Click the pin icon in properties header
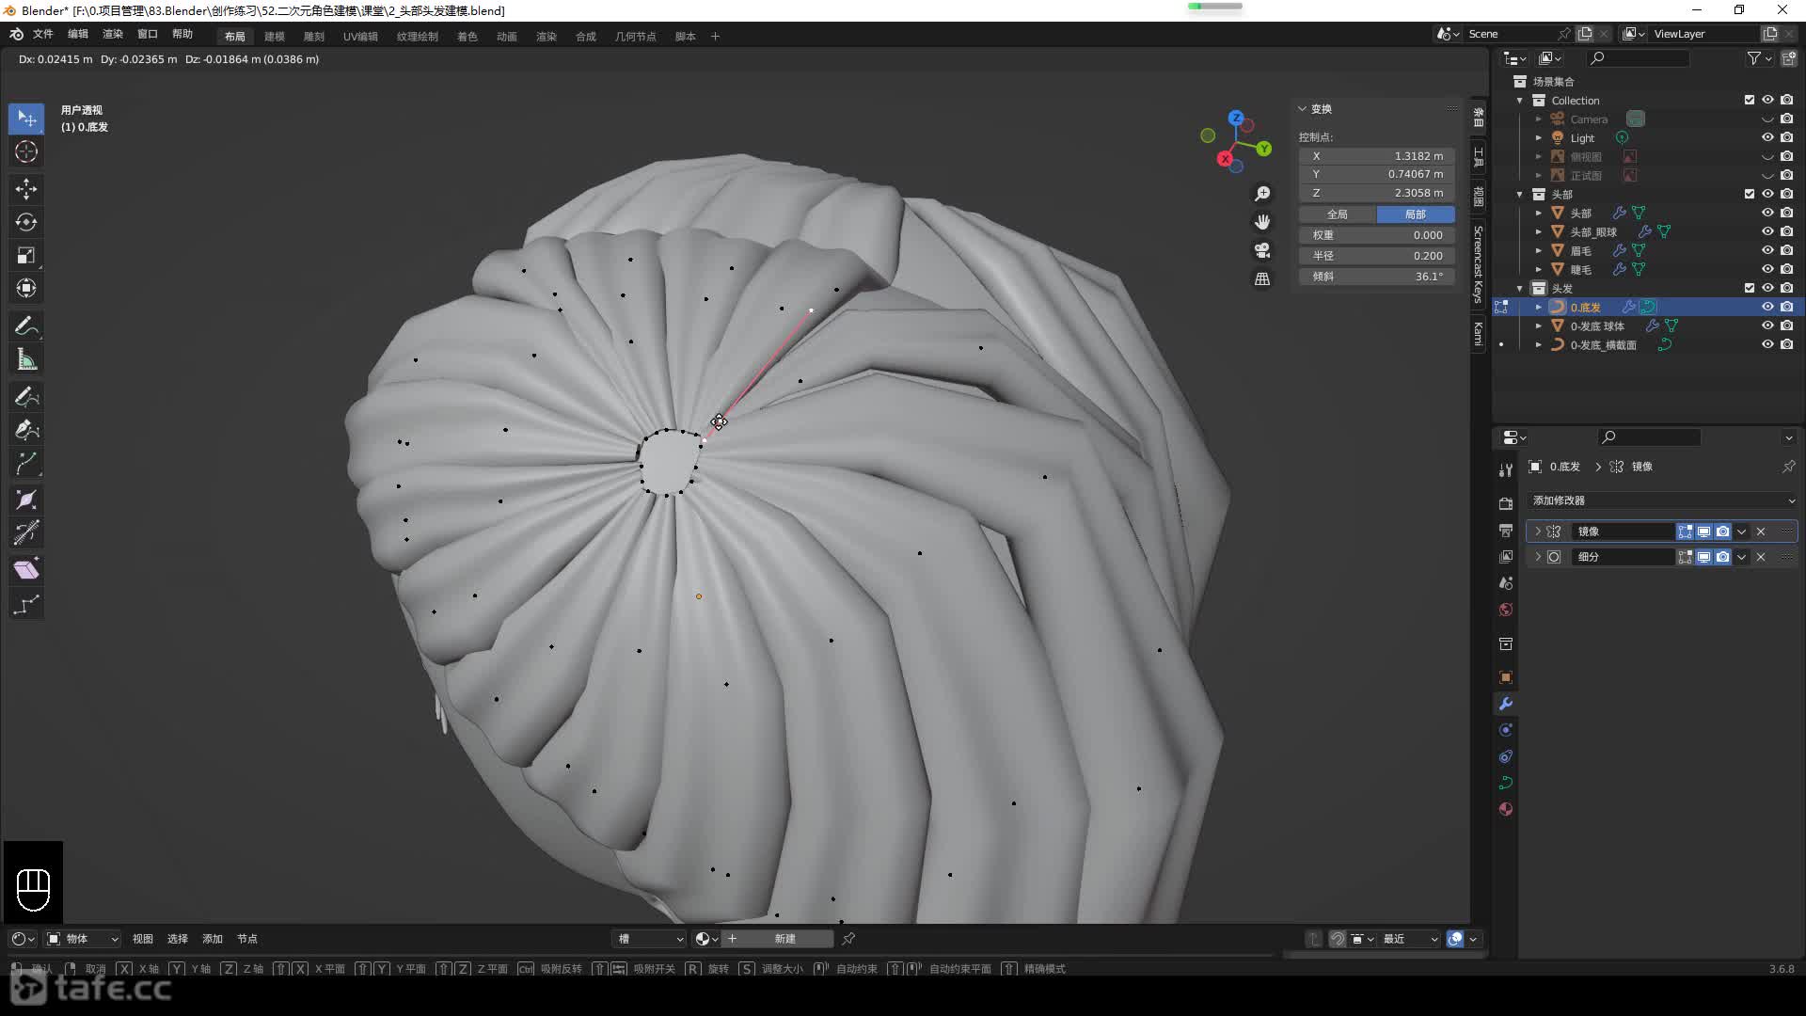1806x1016 pixels. [x=1788, y=467]
